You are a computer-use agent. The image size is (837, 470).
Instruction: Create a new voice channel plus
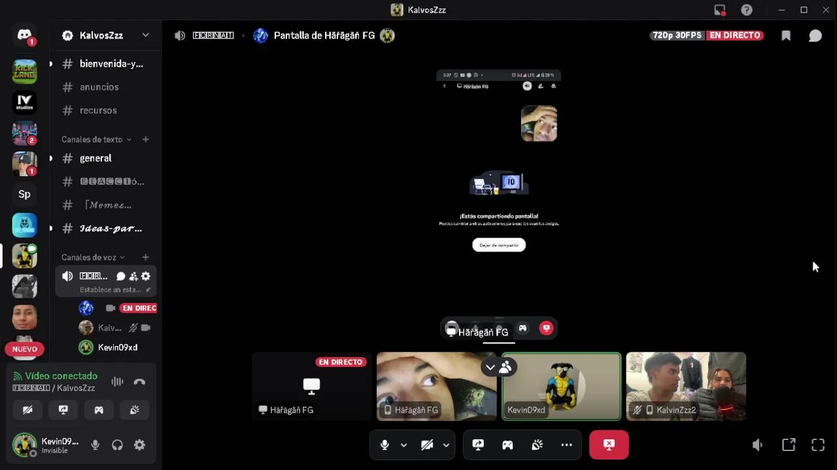point(146,257)
